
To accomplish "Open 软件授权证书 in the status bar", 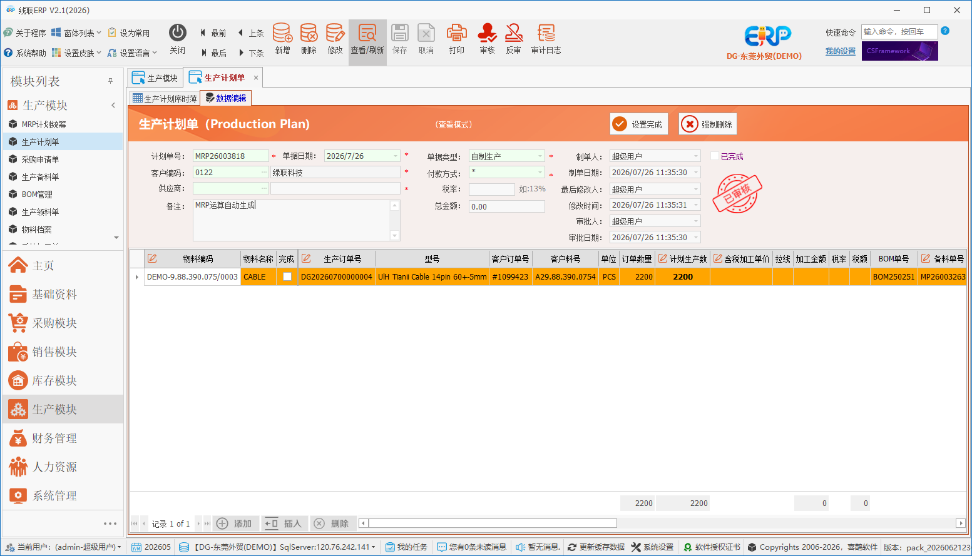I will click(x=711, y=547).
